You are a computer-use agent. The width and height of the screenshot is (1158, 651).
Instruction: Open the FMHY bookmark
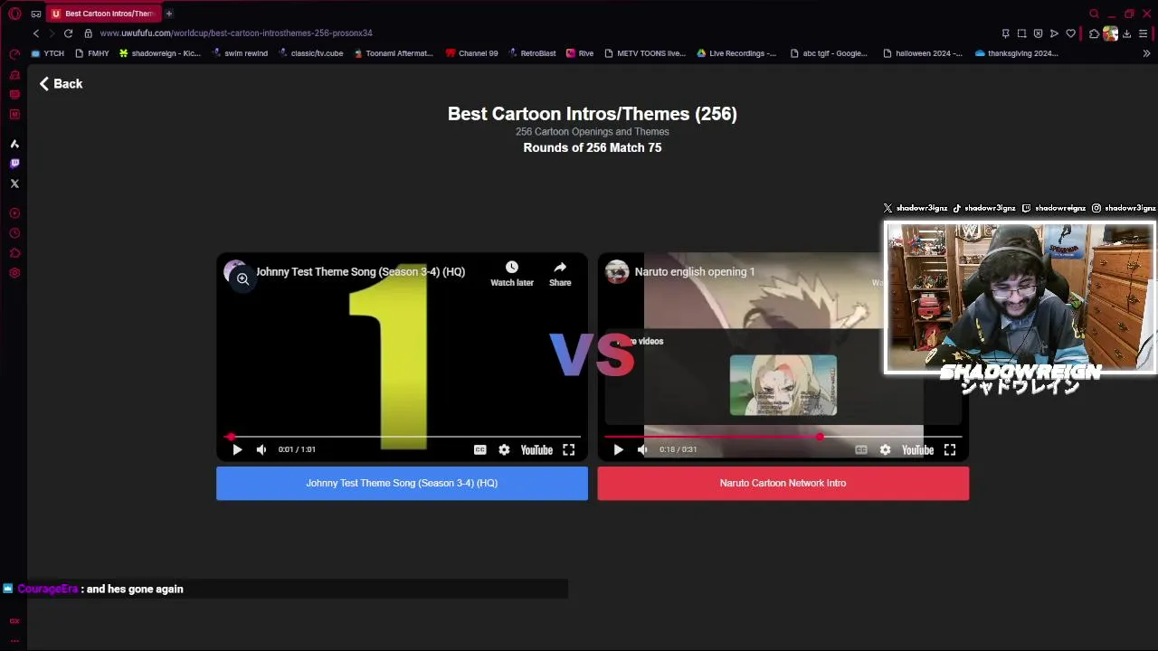(x=91, y=53)
